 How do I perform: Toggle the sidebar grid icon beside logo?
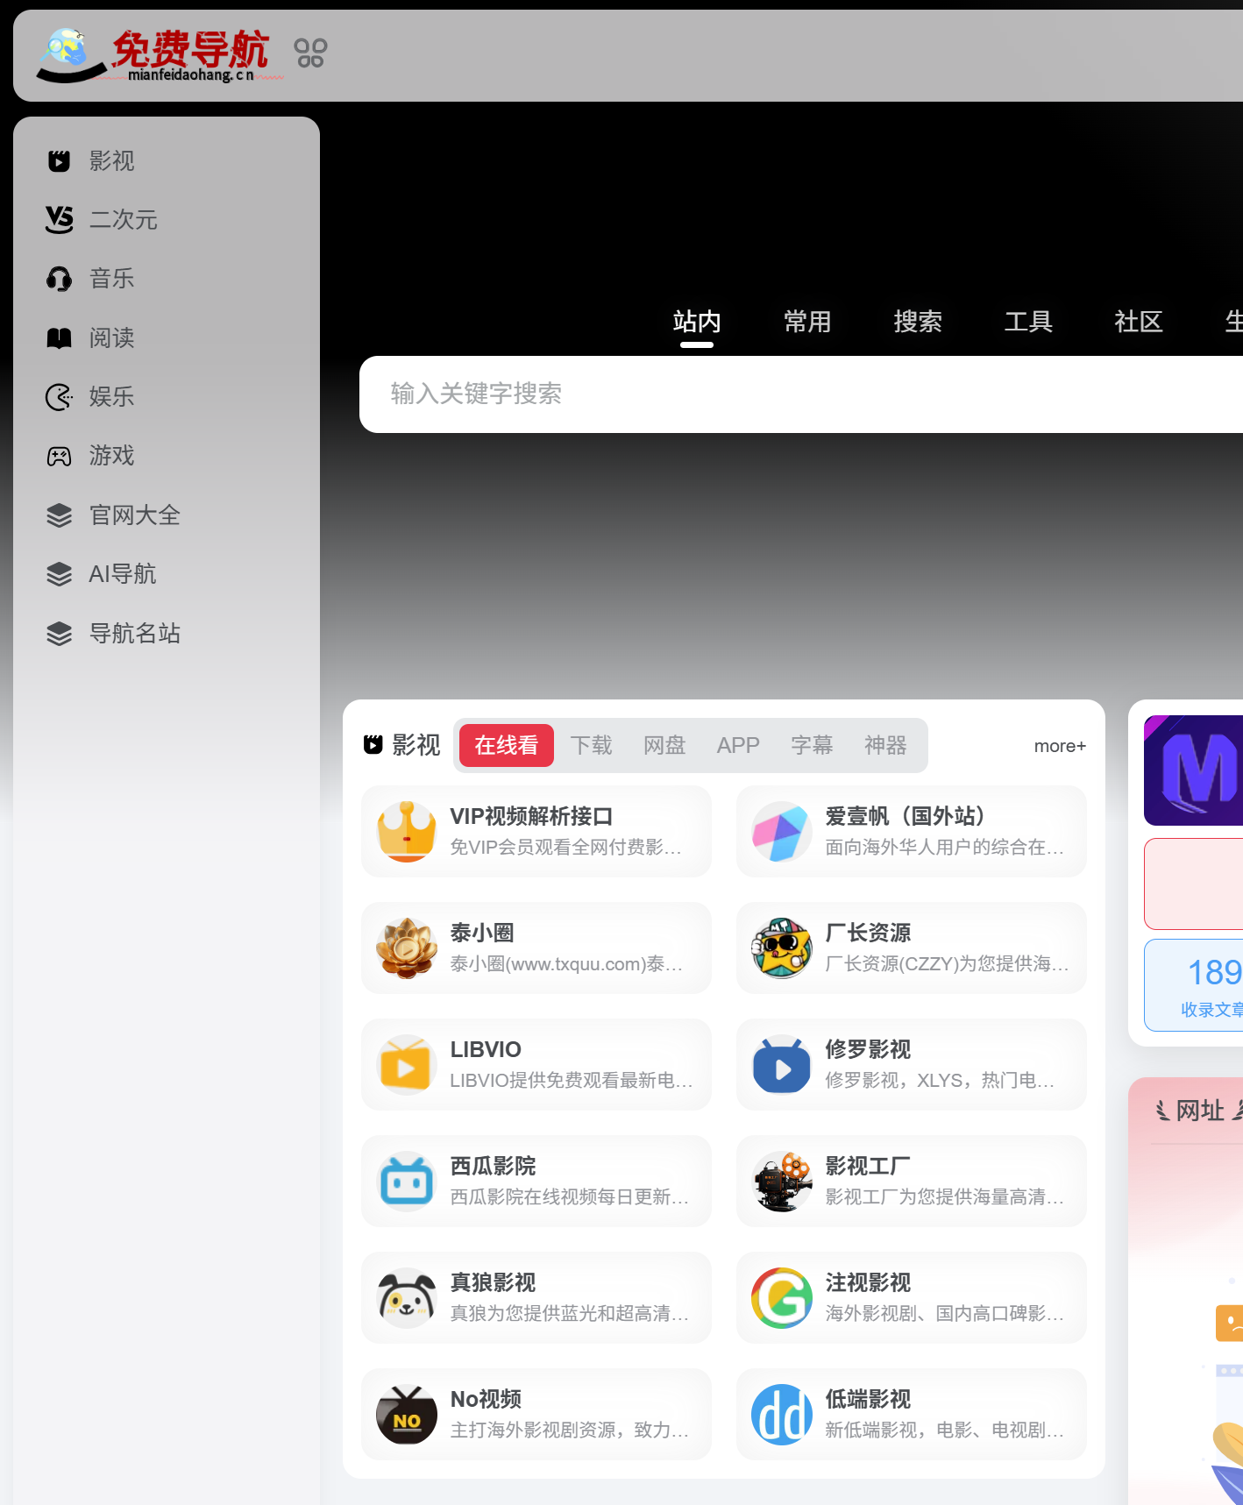pos(310,53)
